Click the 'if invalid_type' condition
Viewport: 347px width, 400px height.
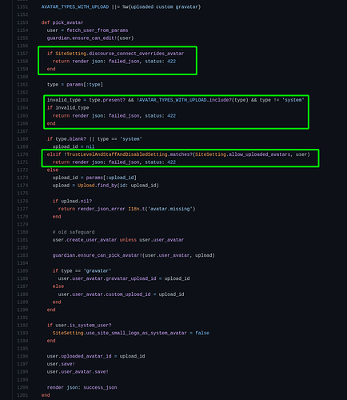pos(68,108)
